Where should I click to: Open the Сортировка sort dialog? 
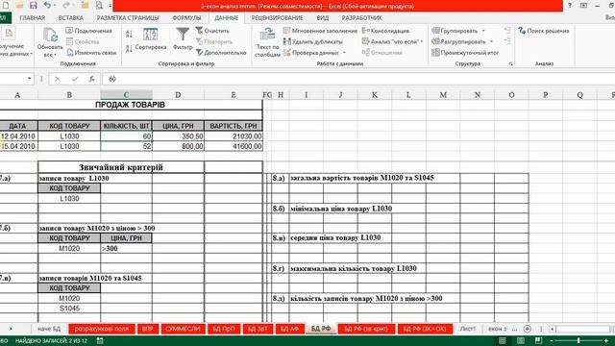(x=151, y=39)
